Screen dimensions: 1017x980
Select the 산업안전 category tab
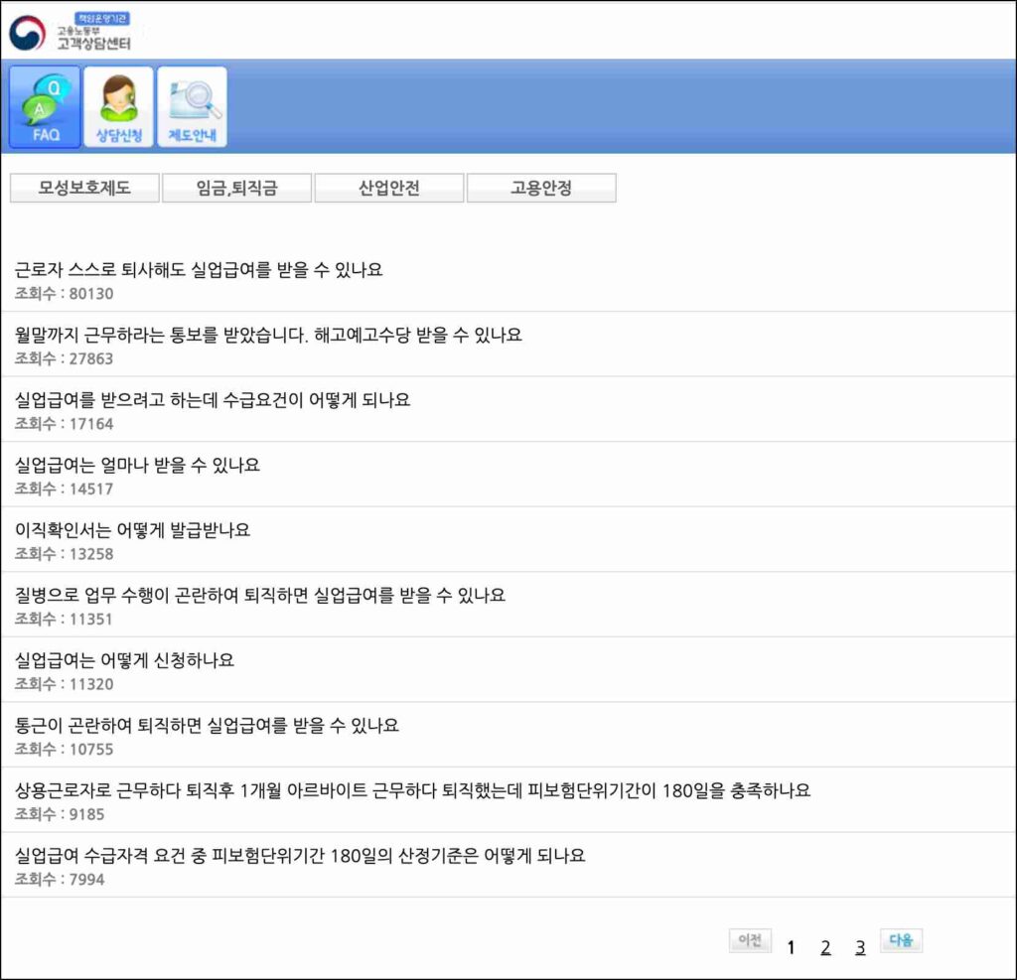389,188
